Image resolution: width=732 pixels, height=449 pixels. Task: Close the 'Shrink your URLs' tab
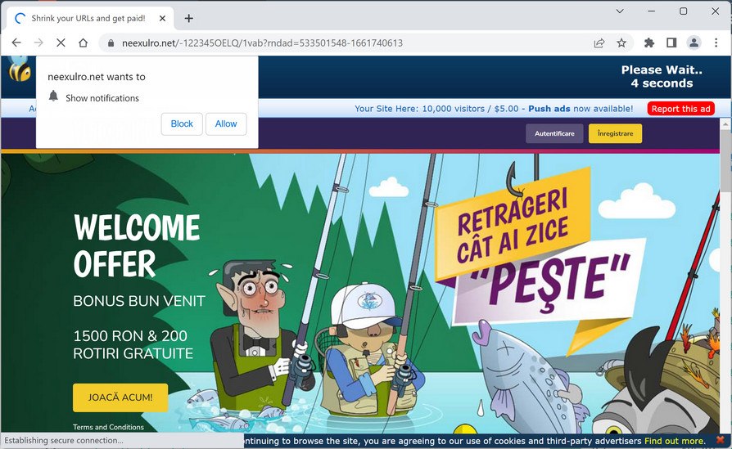tap(162, 18)
